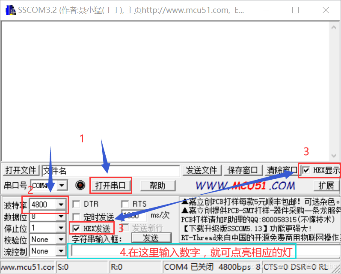The width and height of the screenshot is (341, 274).
Task: Click the 嘉立创PCB打样每款5元 advertisement line
Action: coord(261,202)
